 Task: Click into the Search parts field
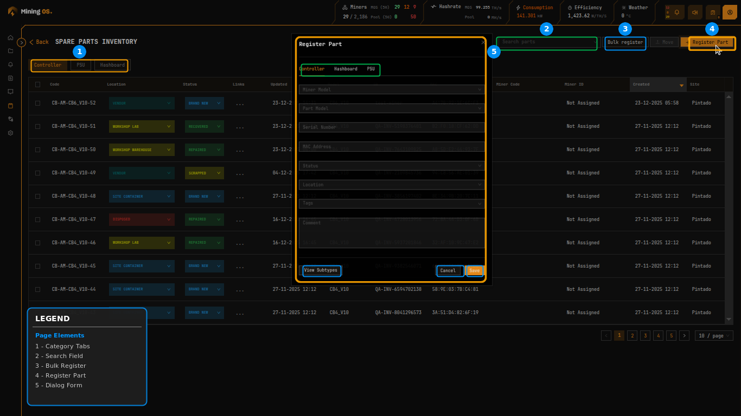(x=546, y=43)
